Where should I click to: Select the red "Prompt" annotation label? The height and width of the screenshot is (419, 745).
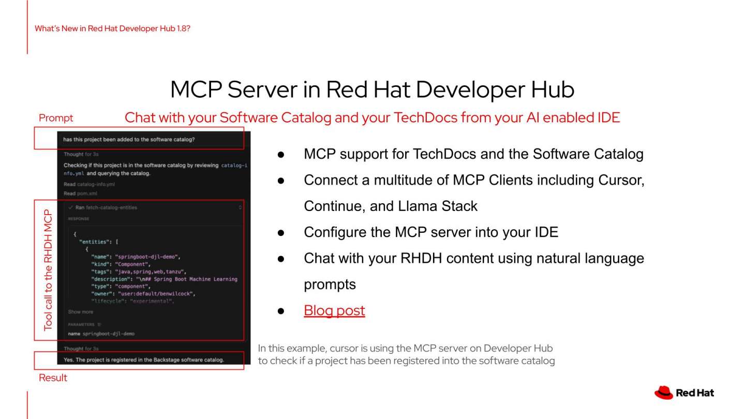[56, 118]
